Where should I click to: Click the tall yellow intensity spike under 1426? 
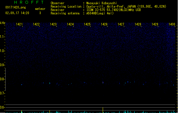(103, 110)
